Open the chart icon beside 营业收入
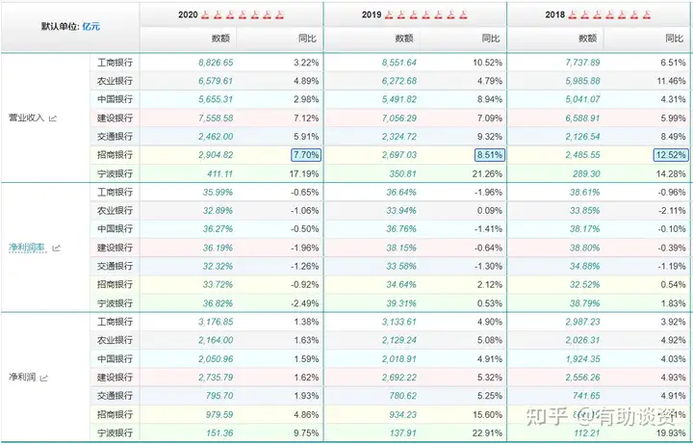 [53, 118]
